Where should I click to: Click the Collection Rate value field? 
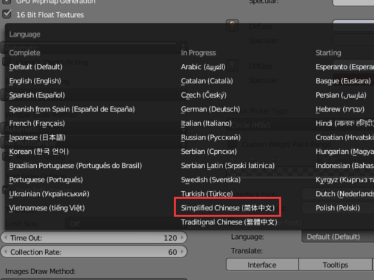click(x=94, y=252)
